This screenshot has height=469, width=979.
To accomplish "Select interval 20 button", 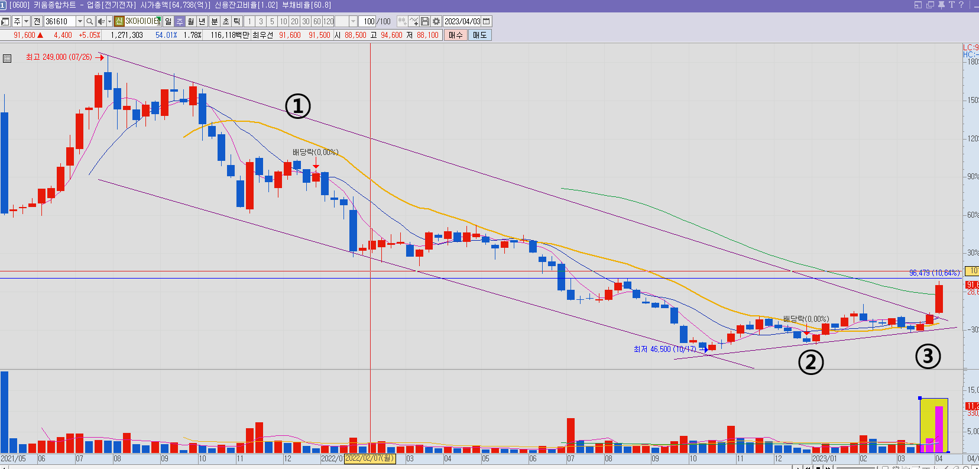I will pos(294,21).
